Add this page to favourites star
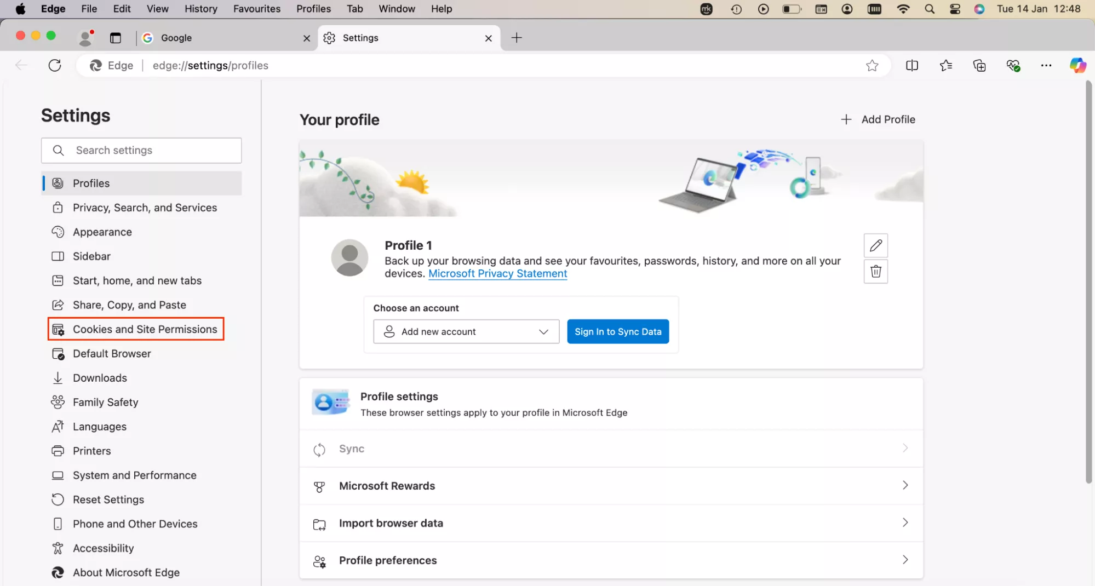The width and height of the screenshot is (1095, 586). pyautogui.click(x=872, y=66)
